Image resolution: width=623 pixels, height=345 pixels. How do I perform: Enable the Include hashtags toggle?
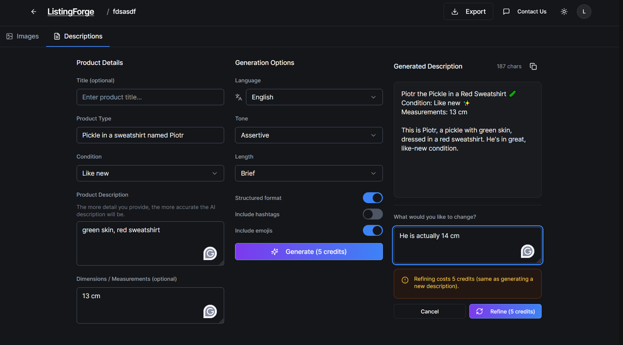[x=372, y=214]
